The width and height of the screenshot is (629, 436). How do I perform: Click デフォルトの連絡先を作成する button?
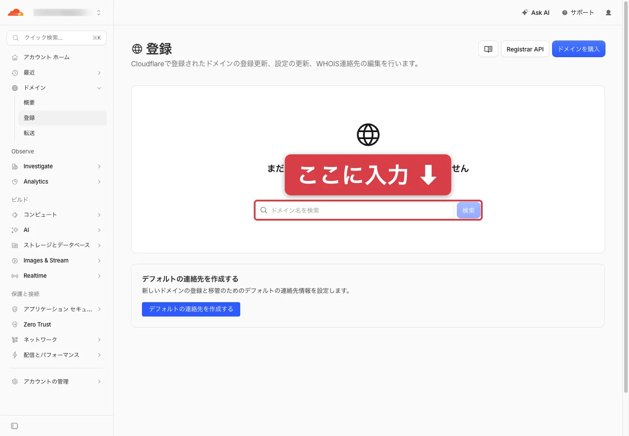click(191, 309)
